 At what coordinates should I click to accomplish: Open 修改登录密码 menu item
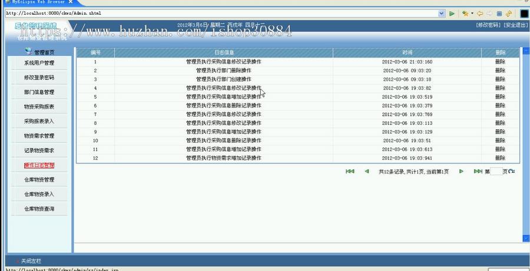coord(39,77)
